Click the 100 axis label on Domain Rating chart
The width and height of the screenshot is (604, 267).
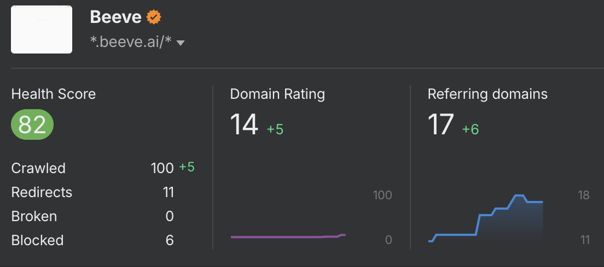coord(382,195)
